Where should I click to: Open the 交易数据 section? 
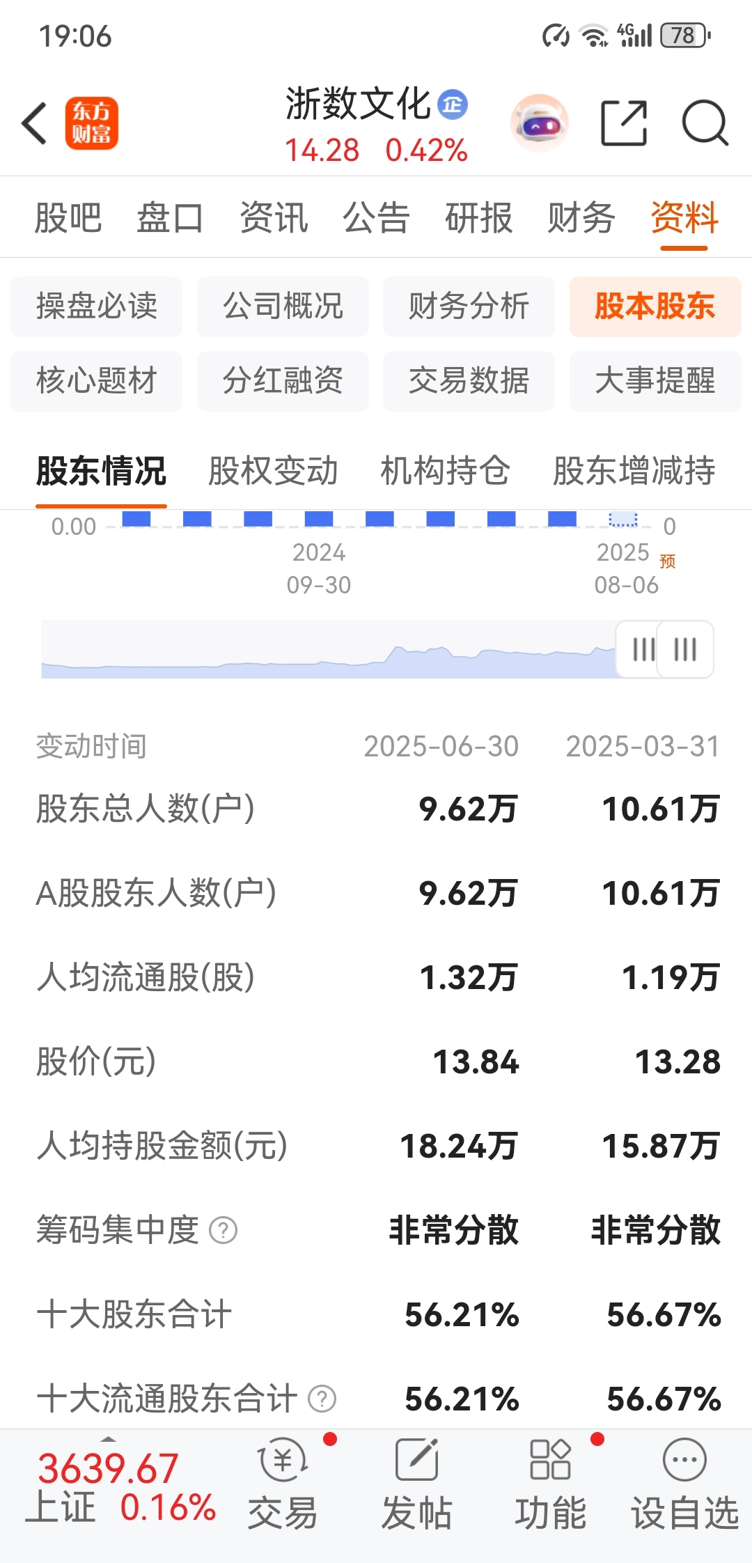click(x=469, y=381)
